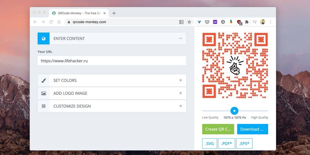The image size is (310, 155).
Task: Expand the Add Logo Image plus
Action: [x=181, y=93]
